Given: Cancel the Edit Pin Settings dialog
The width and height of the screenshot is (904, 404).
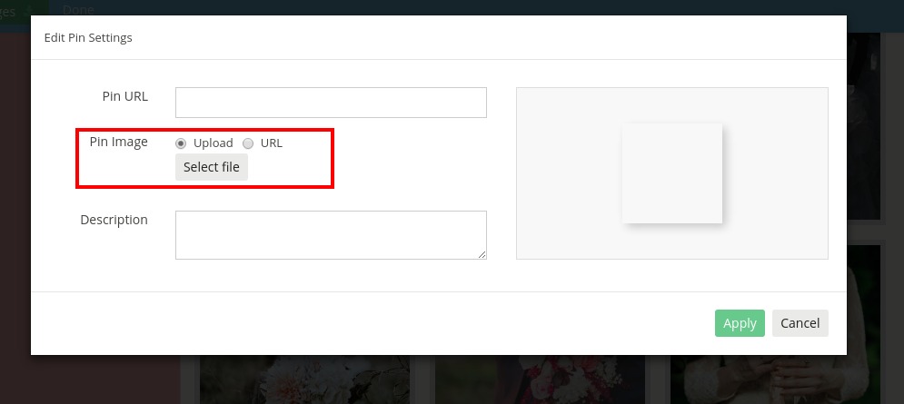Looking at the screenshot, I should click(800, 323).
